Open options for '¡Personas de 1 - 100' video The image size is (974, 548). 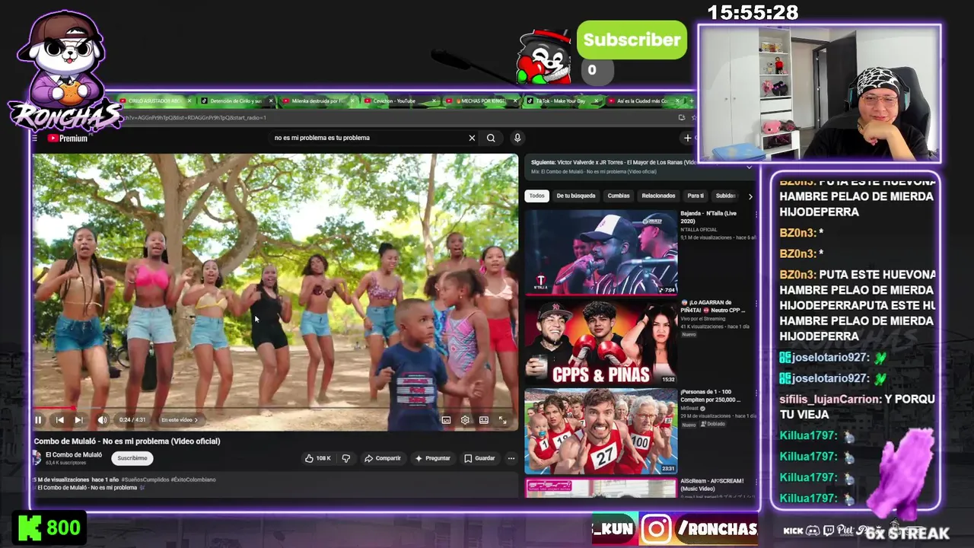pos(756,393)
